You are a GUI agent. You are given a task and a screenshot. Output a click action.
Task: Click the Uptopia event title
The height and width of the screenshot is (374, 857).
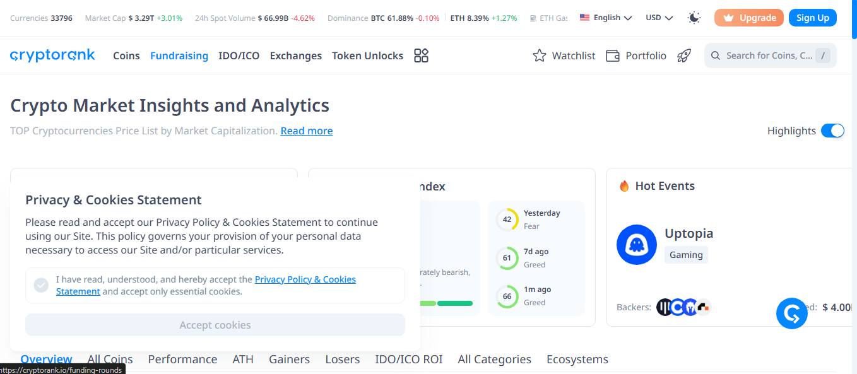tap(689, 233)
